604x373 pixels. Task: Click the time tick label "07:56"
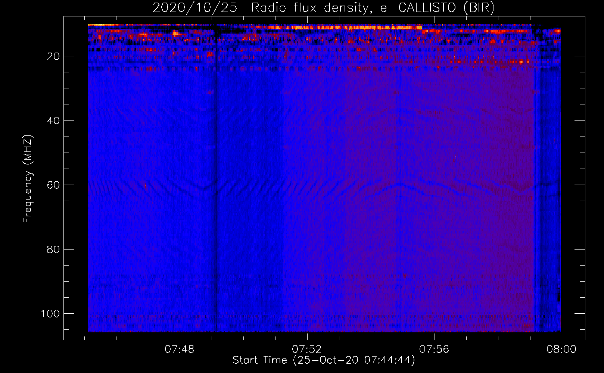click(x=434, y=350)
